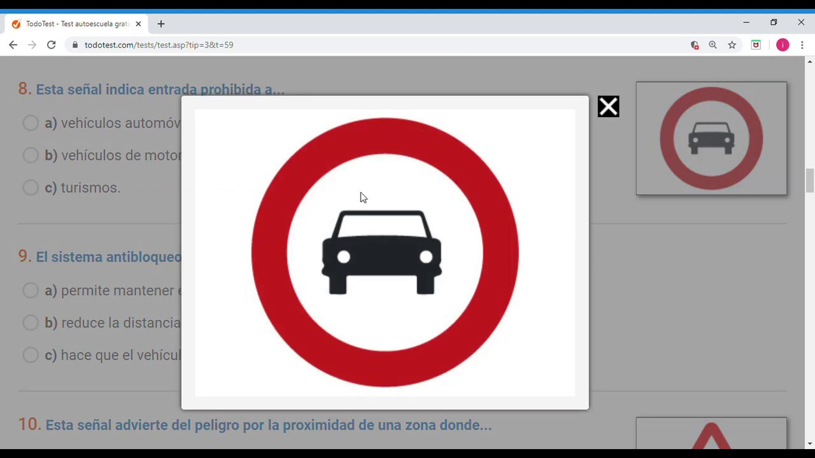Open the zoom magnifier icon in address bar
815x458 pixels.
click(713, 45)
